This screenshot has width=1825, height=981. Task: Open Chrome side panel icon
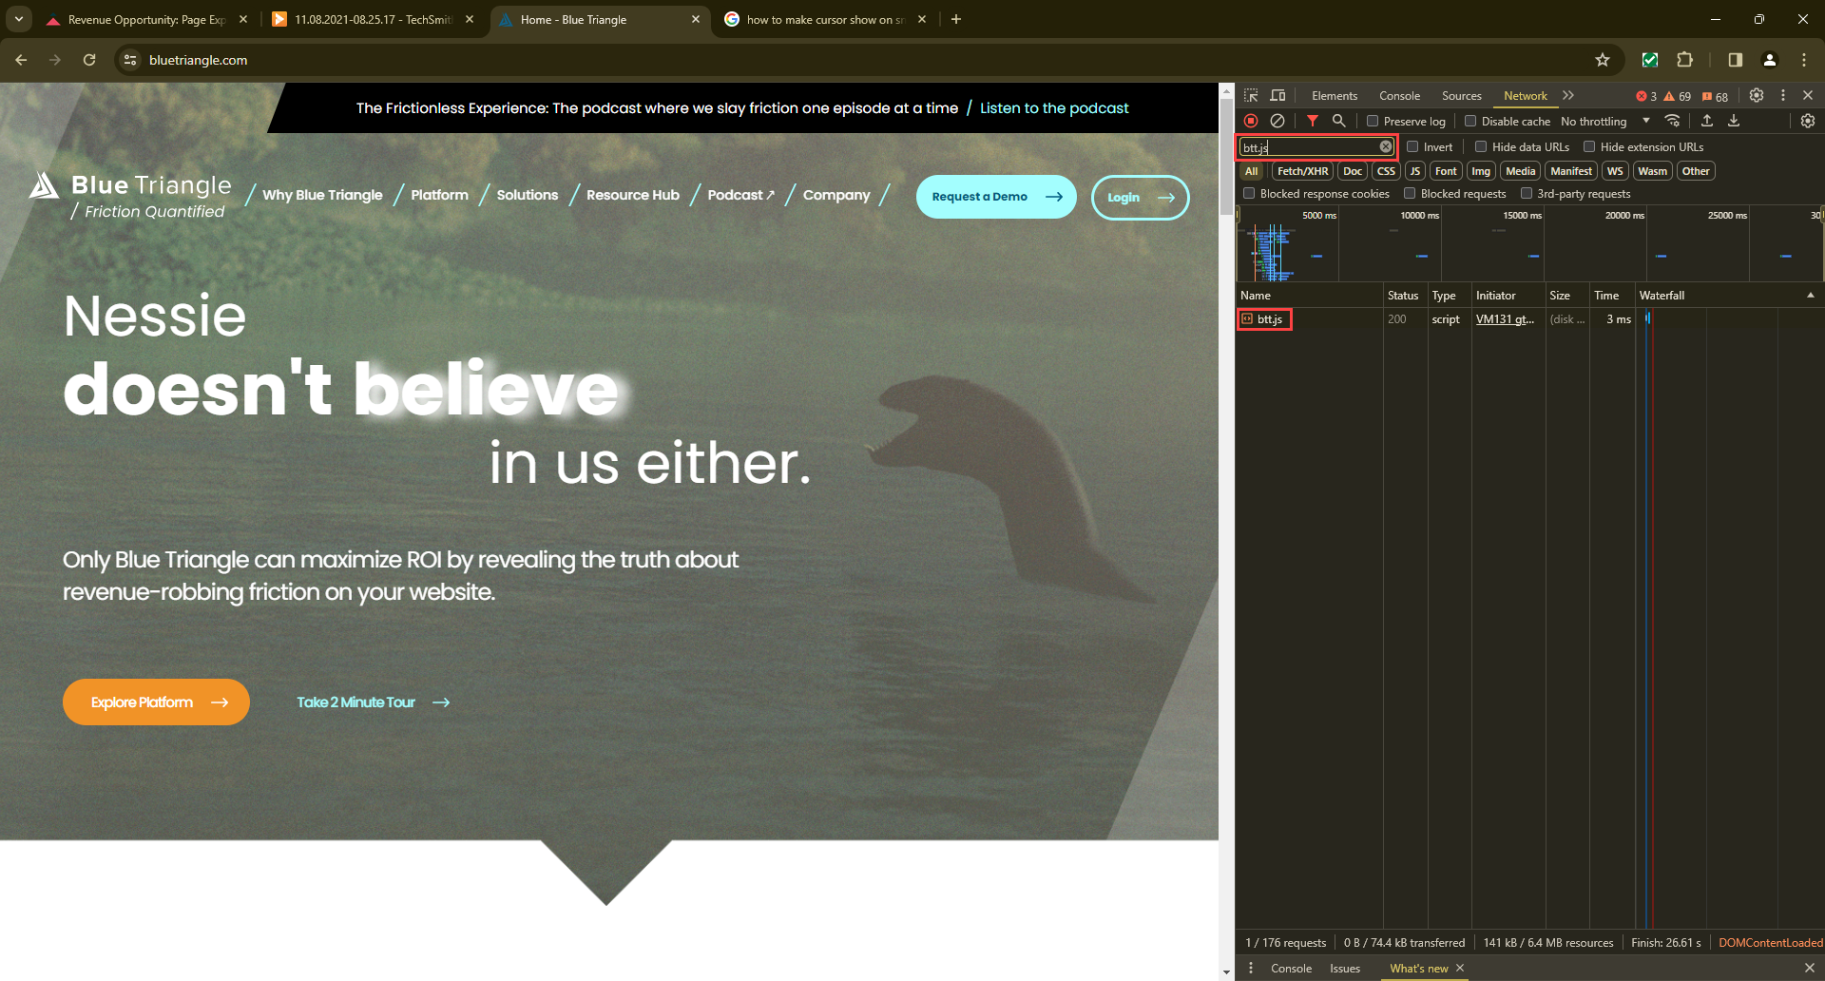click(1735, 60)
